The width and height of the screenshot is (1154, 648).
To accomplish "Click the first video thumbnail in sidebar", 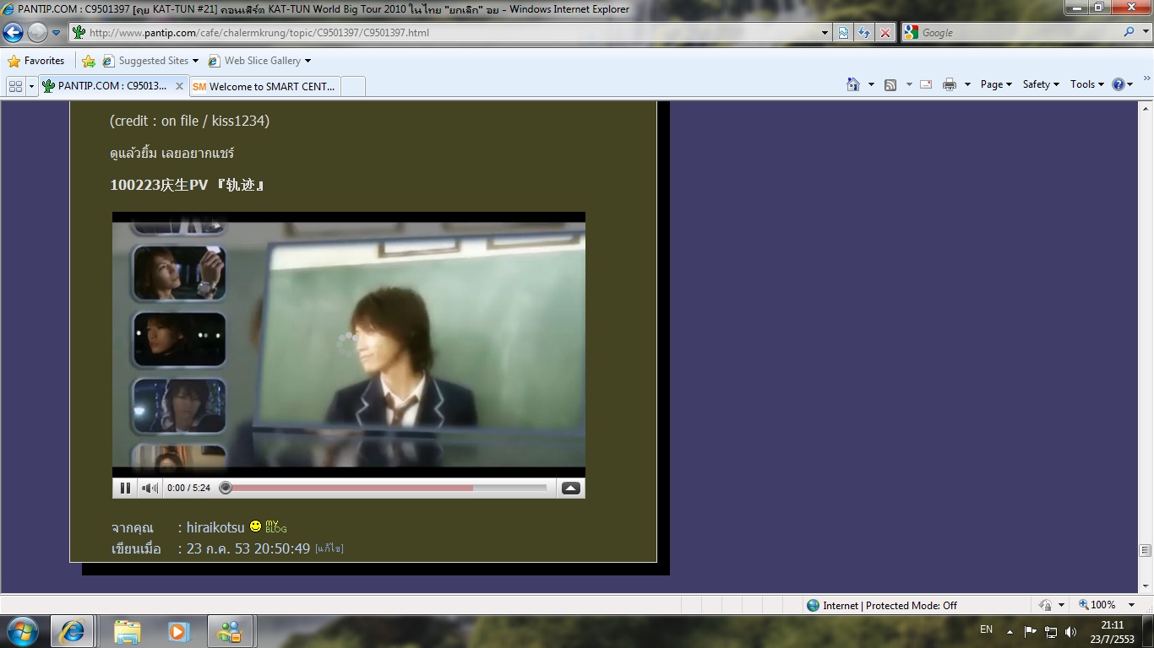I will tap(179, 273).
